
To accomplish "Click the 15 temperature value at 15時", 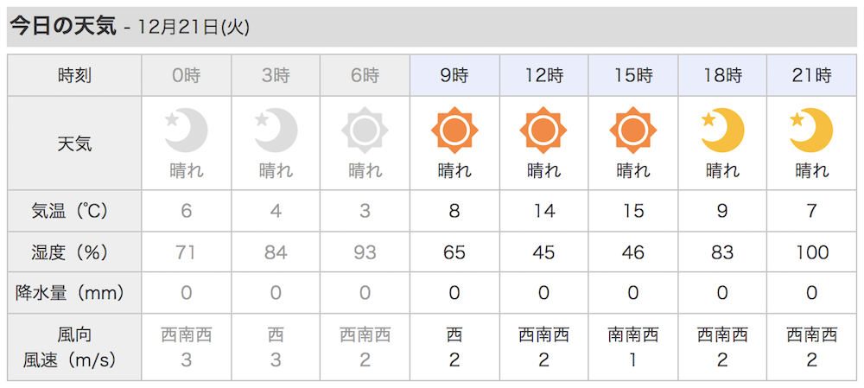I will (x=633, y=211).
